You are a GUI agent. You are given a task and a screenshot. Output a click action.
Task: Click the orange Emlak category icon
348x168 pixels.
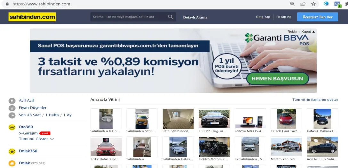click(12, 163)
